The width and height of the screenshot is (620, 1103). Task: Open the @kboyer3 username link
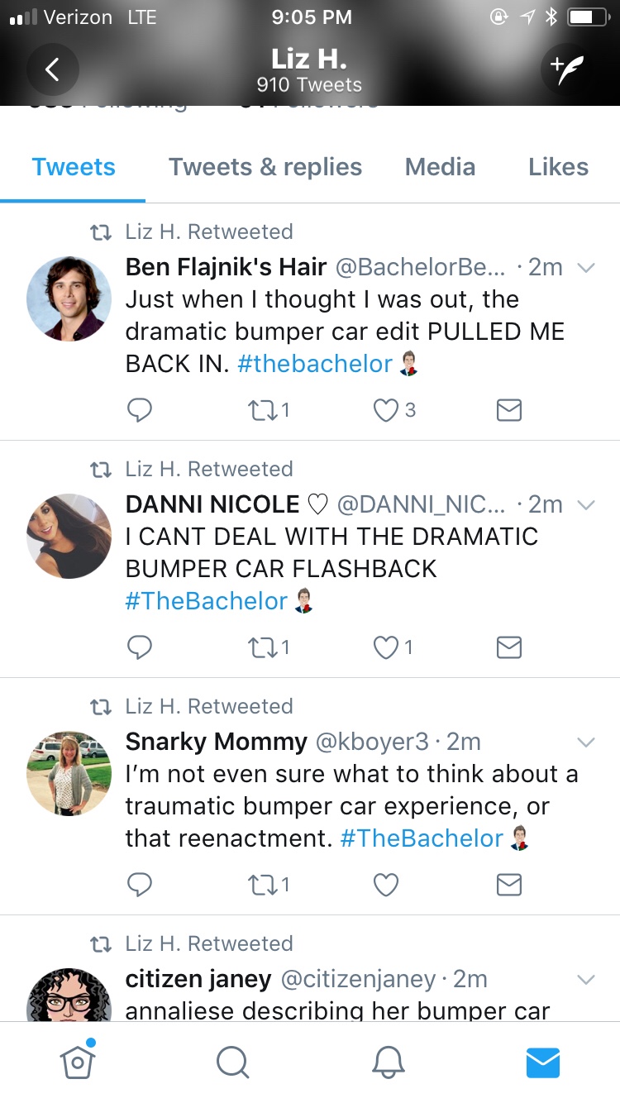click(372, 742)
